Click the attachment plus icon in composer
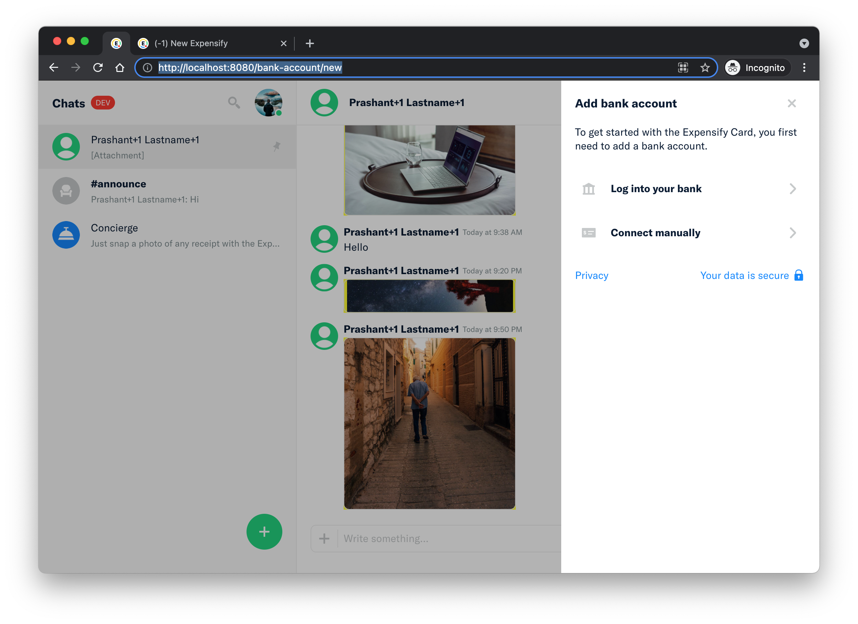 (x=324, y=539)
